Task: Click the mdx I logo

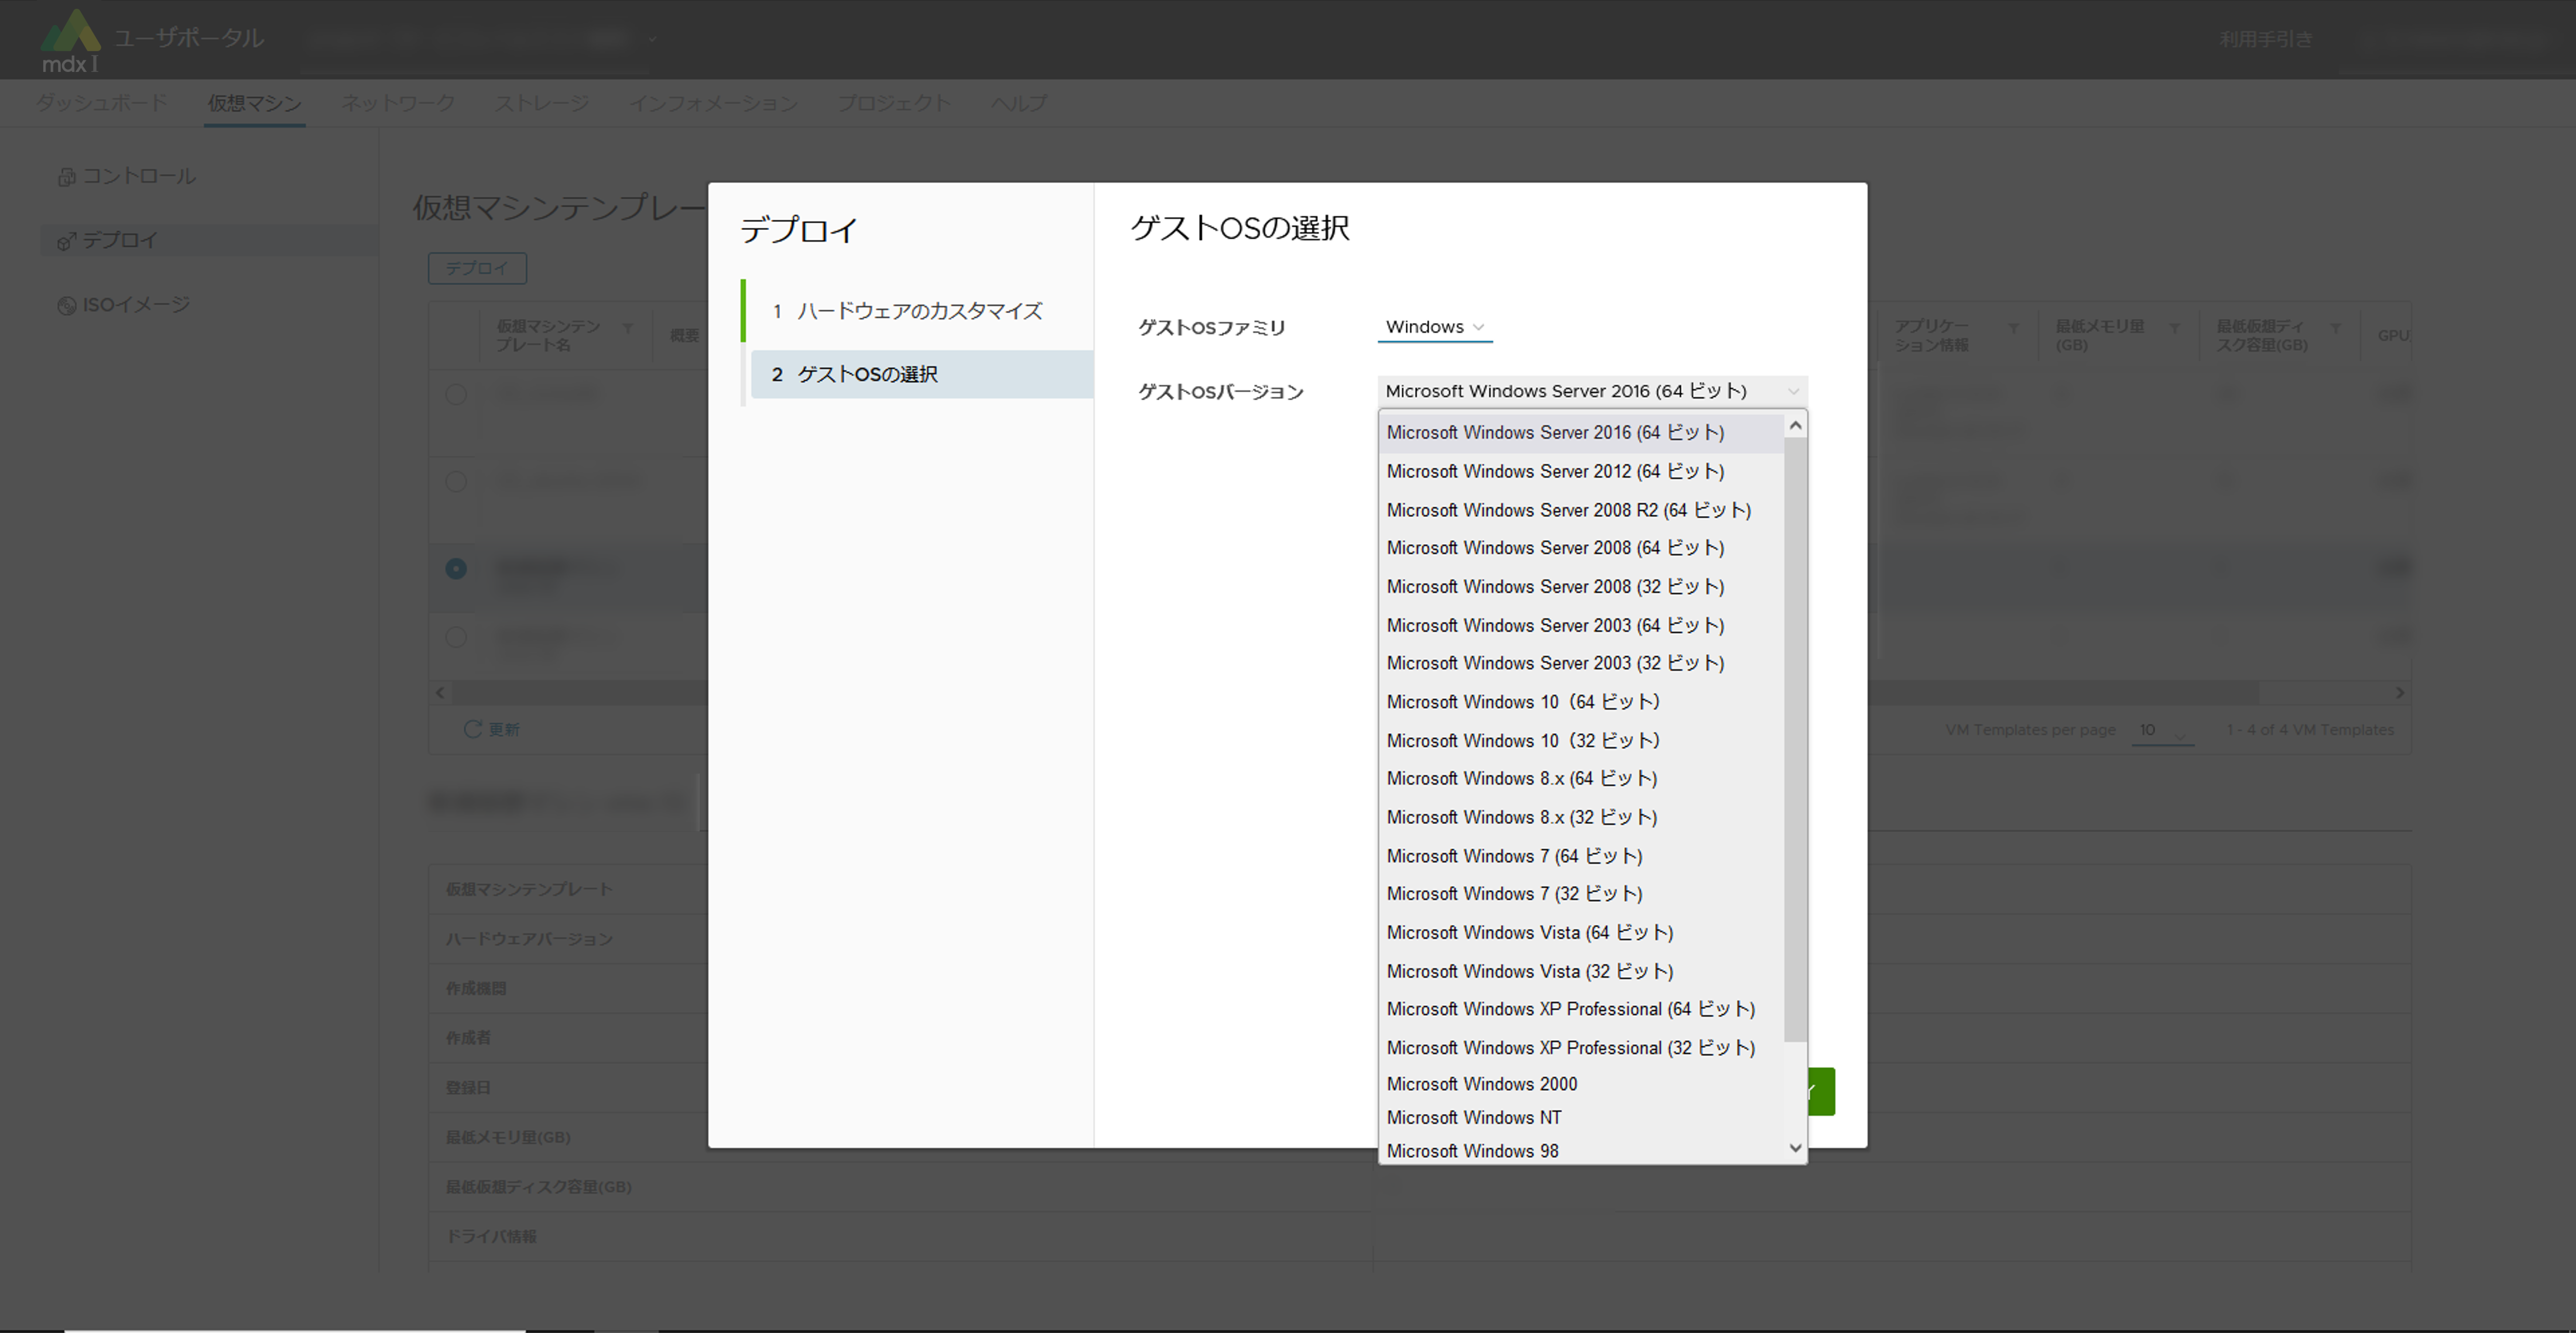Action: point(70,41)
